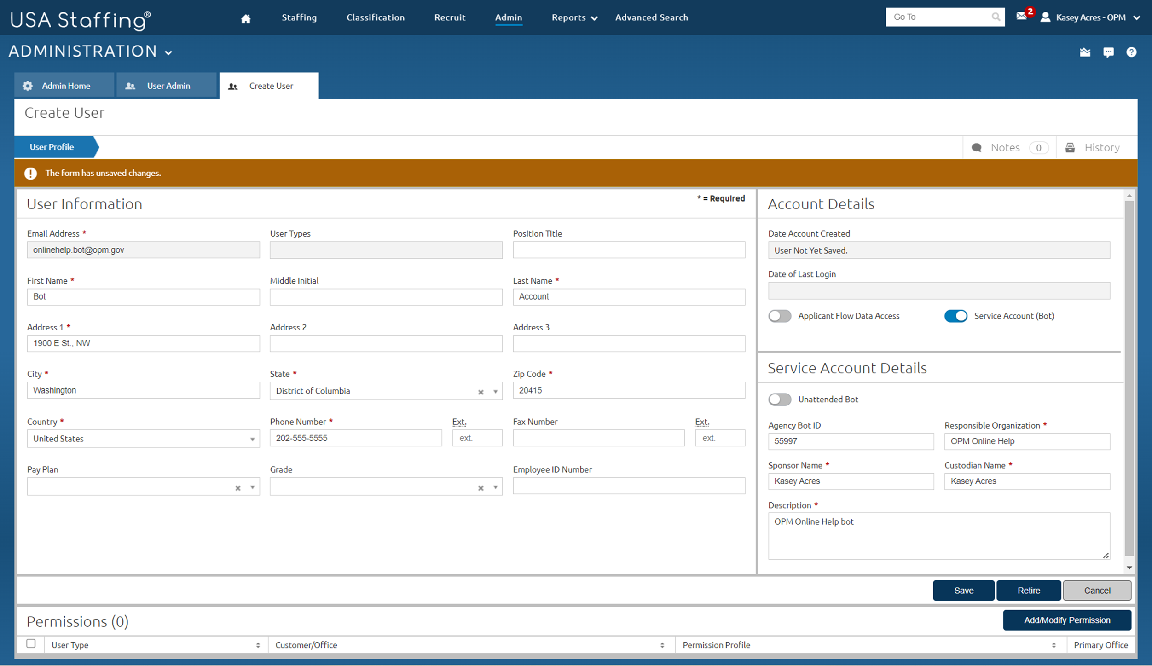Open the feedback chat bubble icon

(1108, 52)
